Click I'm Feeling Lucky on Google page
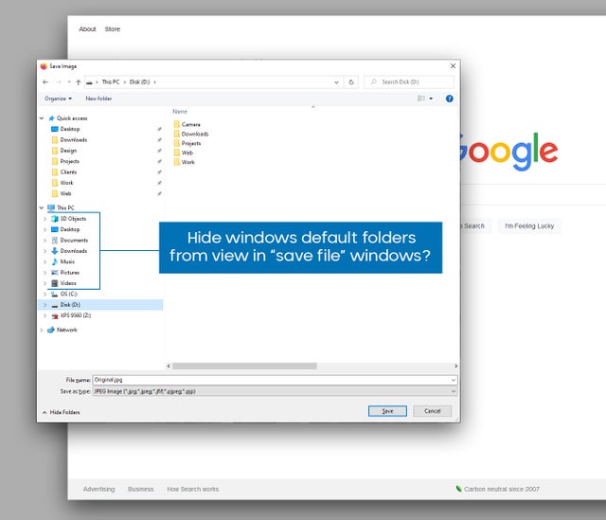 (x=529, y=225)
